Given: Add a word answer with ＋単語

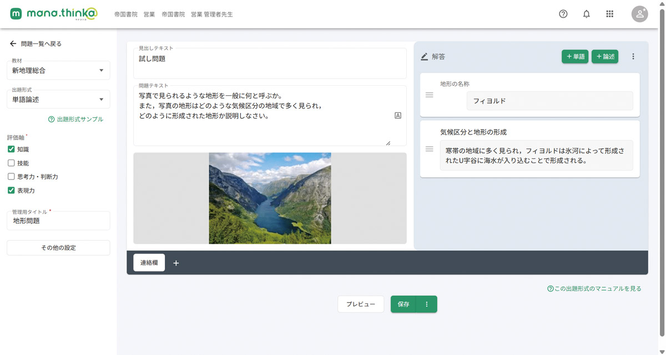Looking at the screenshot, I should click(x=575, y=56).
